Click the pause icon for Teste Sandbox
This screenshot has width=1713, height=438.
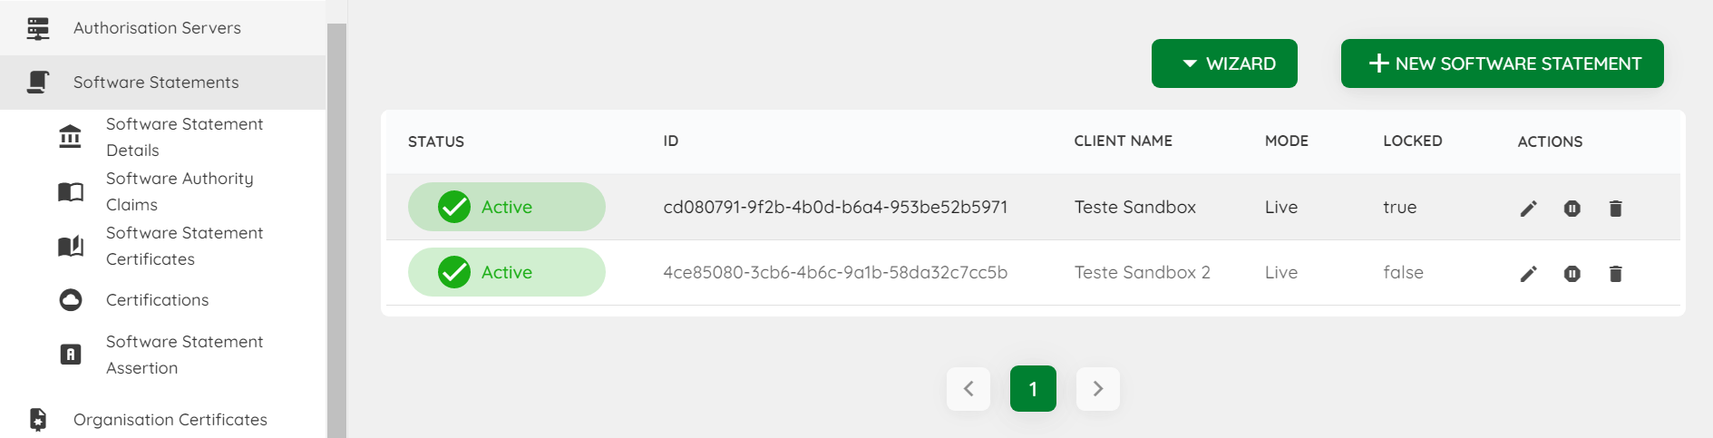(1572, 209)
